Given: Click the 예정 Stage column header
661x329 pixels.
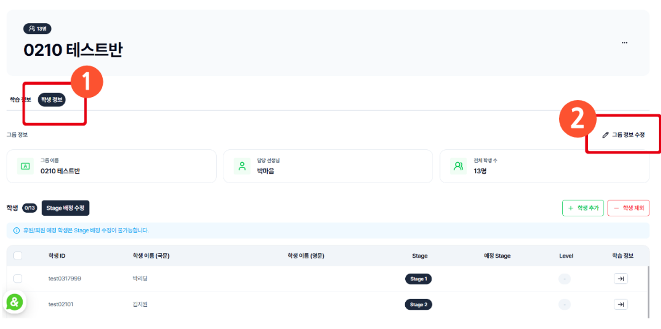Looking at the screenshot, I should pos(497,256).
